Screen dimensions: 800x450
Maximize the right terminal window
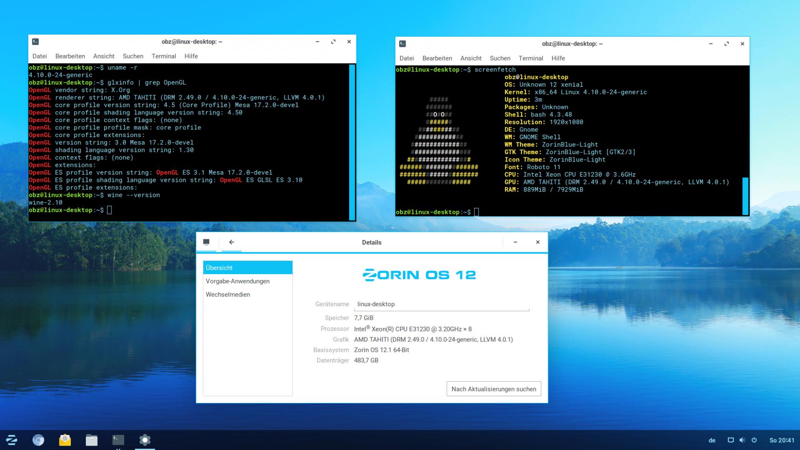point(727,44)
